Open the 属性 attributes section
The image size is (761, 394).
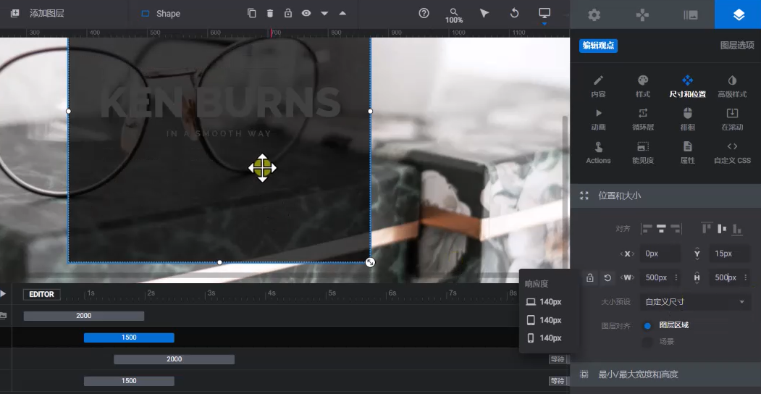pyautogui.click(x=687, y=152)
